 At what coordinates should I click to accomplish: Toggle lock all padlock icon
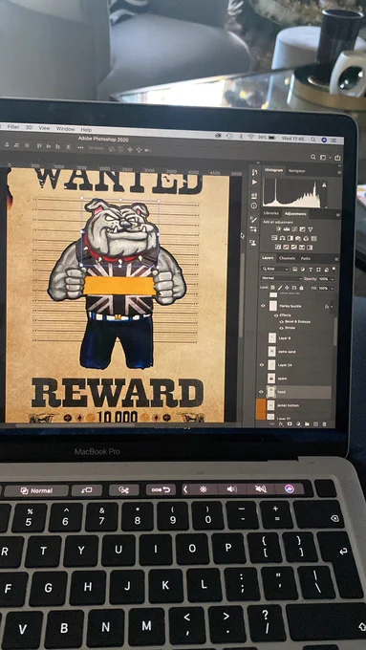[301, 288]
